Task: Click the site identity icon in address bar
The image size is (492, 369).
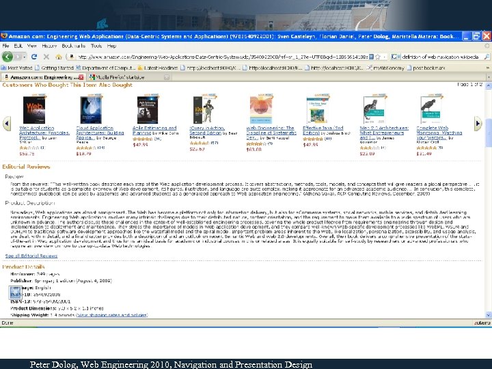Action: point(71,57)
